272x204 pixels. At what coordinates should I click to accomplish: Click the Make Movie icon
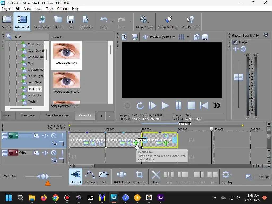point(144,22)
